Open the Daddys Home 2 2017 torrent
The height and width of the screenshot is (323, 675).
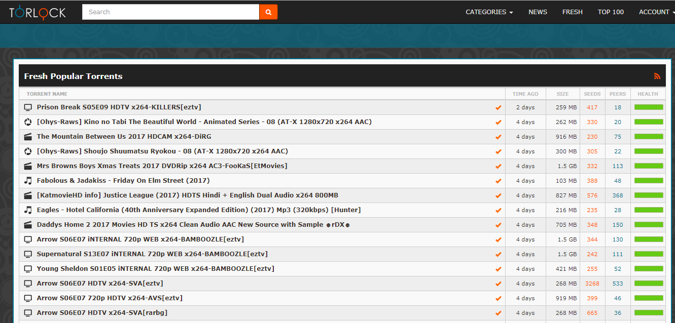[193, 225]
